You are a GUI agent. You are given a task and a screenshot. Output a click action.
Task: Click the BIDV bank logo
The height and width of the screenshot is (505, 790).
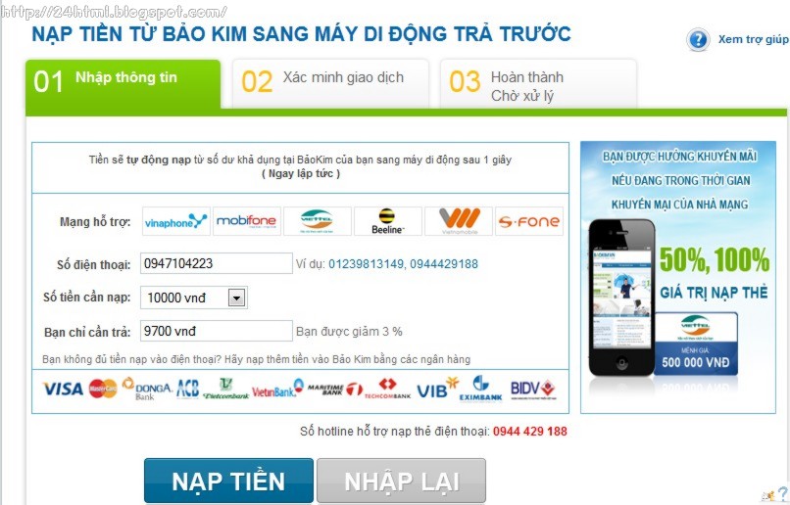click(x=533, y=390)
